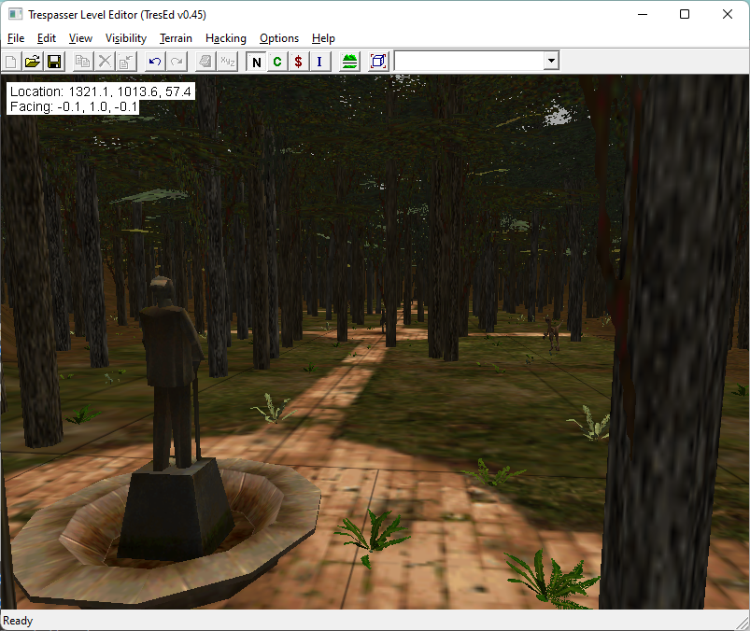Click the paste/import object icon
The width and height of the screenshot is (750, 631).
[x=126, y=62]
